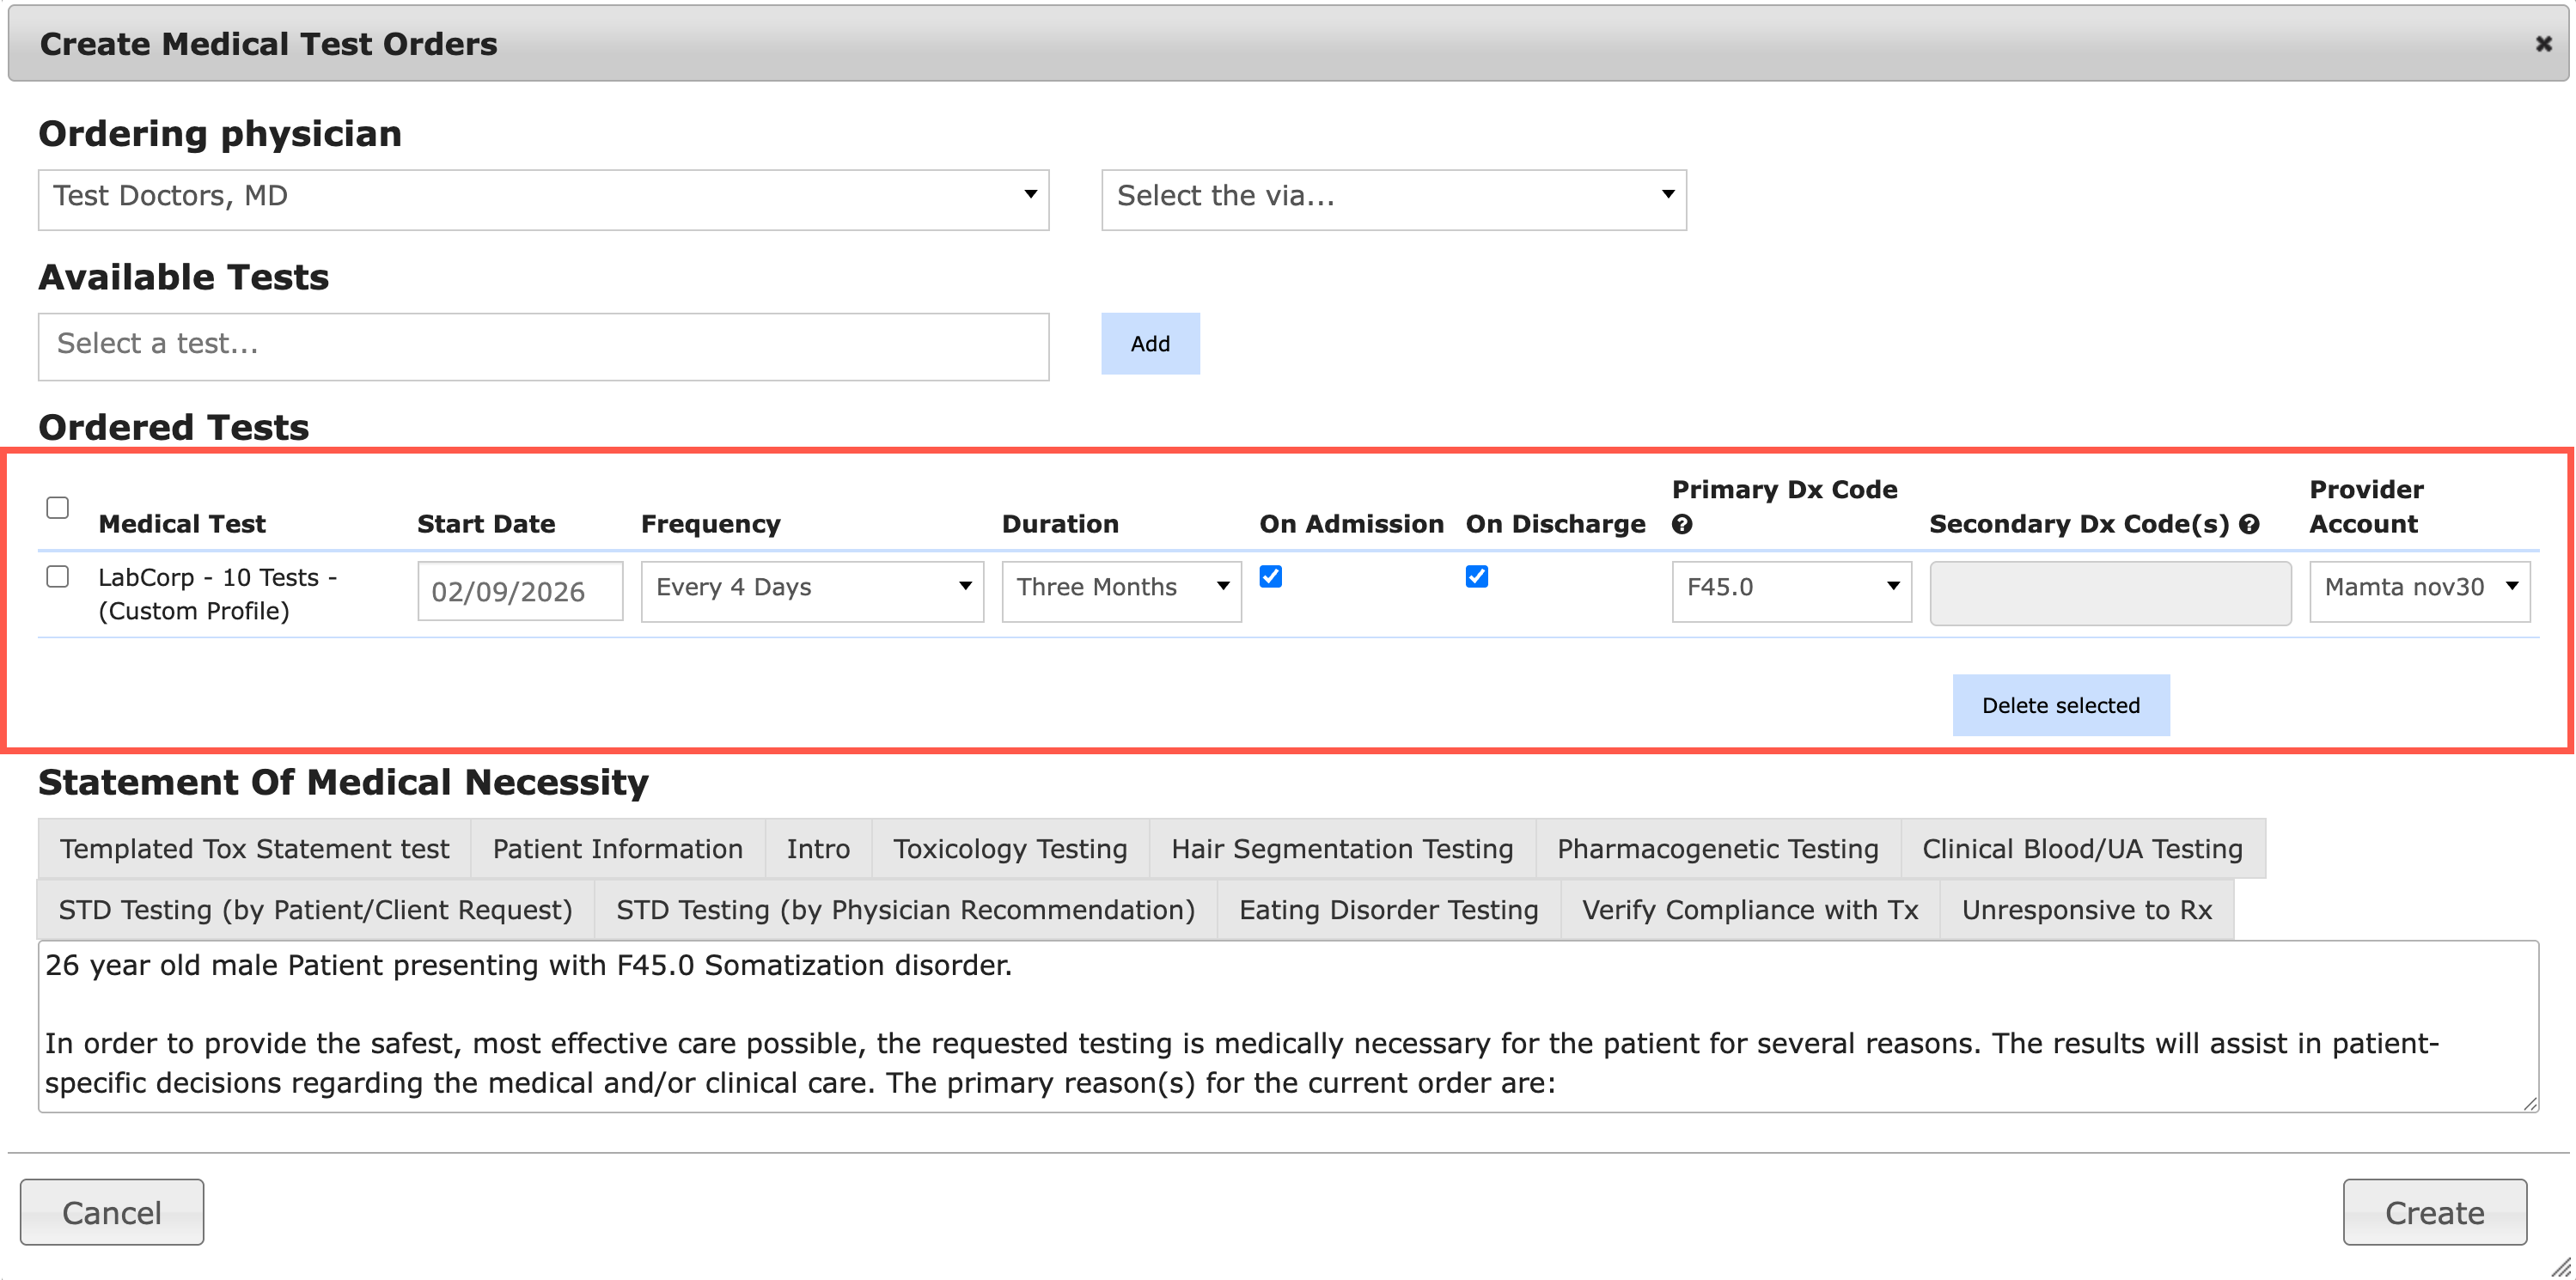Click the Primary Dx Code help icon

[x=1682, y=524]
